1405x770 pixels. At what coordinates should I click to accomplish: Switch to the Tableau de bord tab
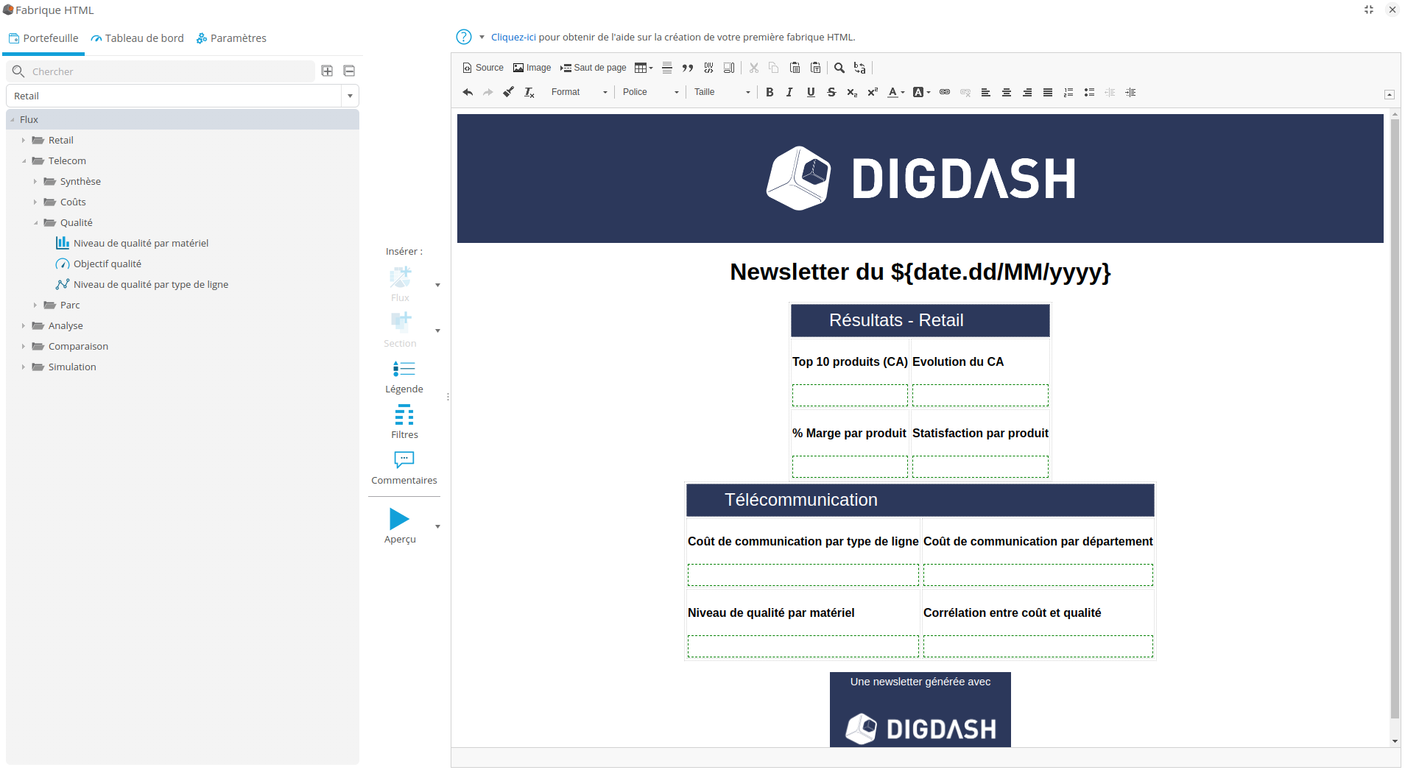(138, 38)
